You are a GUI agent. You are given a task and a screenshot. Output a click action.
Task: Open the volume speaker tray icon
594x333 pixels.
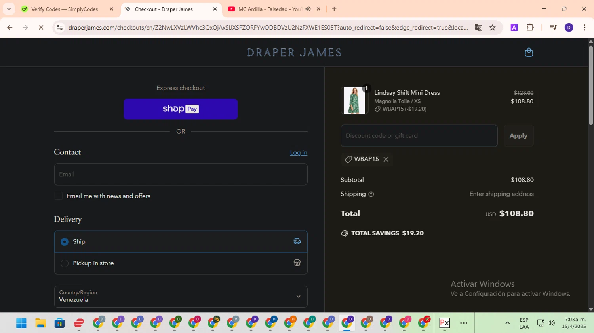pyautogui.click(x=551, y=323)
